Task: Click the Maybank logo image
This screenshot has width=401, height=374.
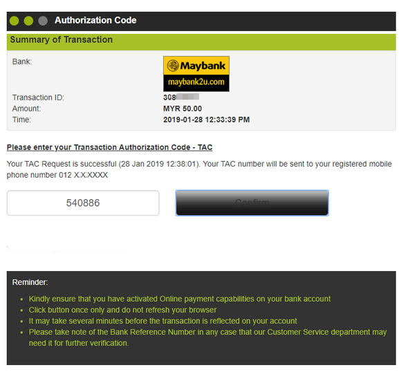Action: (x=196, y=74)
